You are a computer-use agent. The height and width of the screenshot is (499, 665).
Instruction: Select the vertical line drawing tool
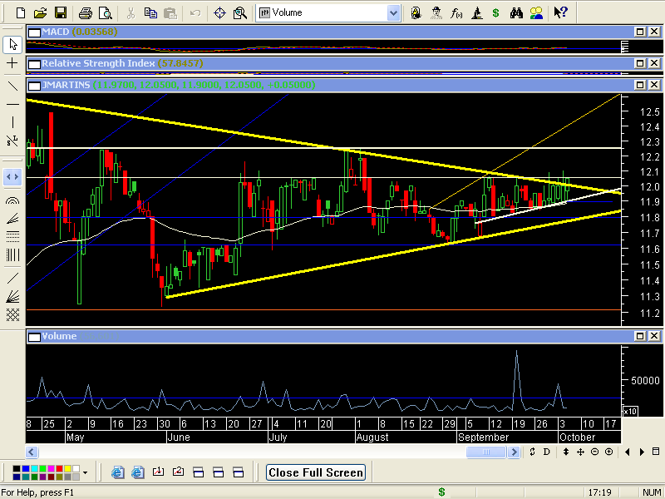12,122
